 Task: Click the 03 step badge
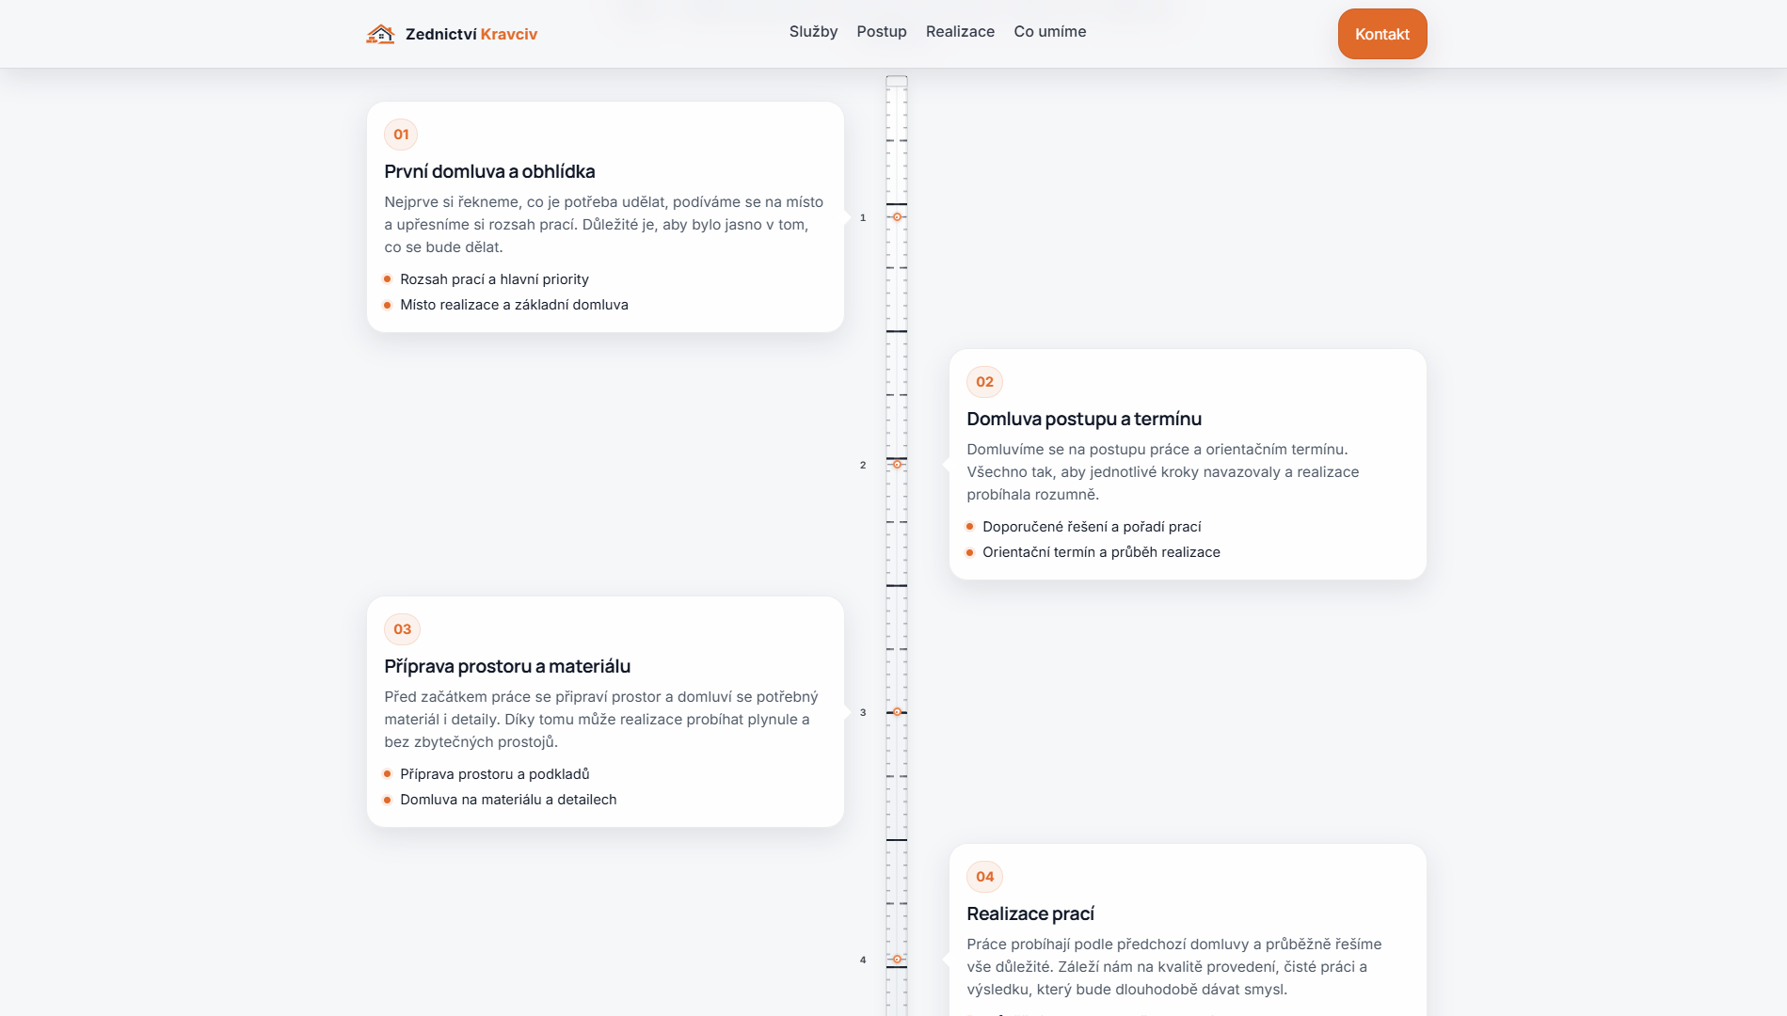pyautogui.click(x=402, y=629)
